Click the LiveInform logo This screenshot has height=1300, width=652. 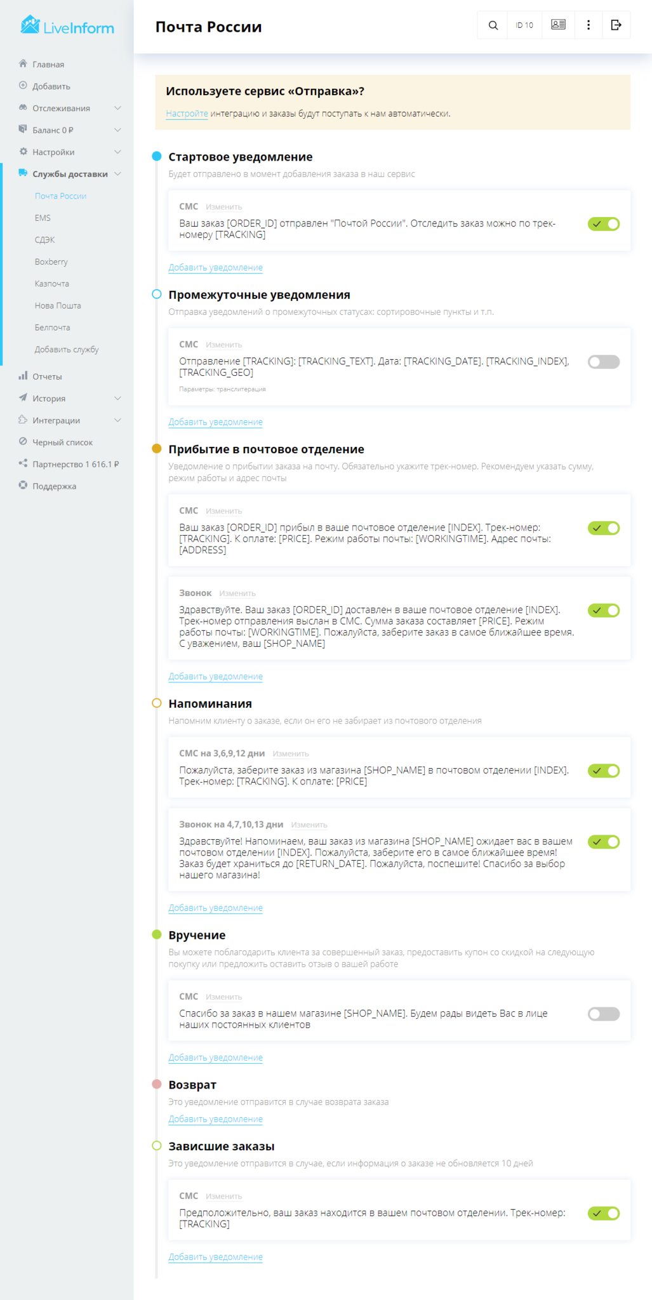[x=67, y=25]
